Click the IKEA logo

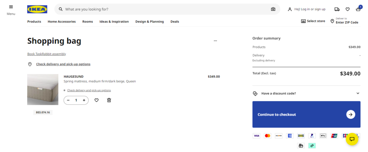(x=37, y=9)
